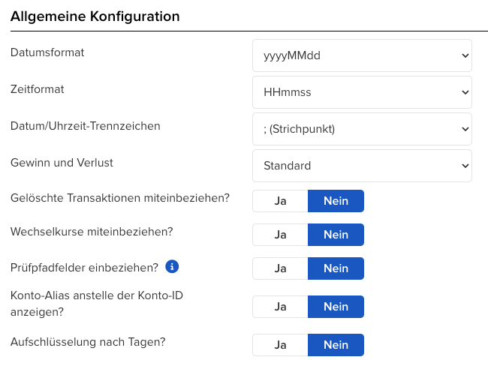Select Ja for Gelöschte Transaktionen miteinbeziehen
The height and width of the screenshot is (369, 488).
280,201
